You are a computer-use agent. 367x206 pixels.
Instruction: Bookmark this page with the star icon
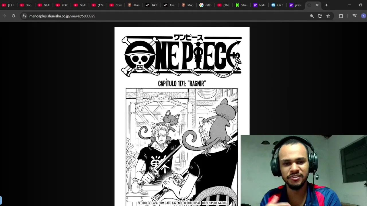[328, 16]
